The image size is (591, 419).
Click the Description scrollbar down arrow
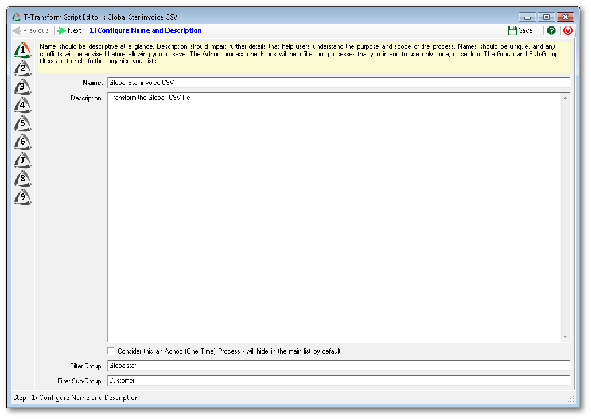(x=565, y=337)
